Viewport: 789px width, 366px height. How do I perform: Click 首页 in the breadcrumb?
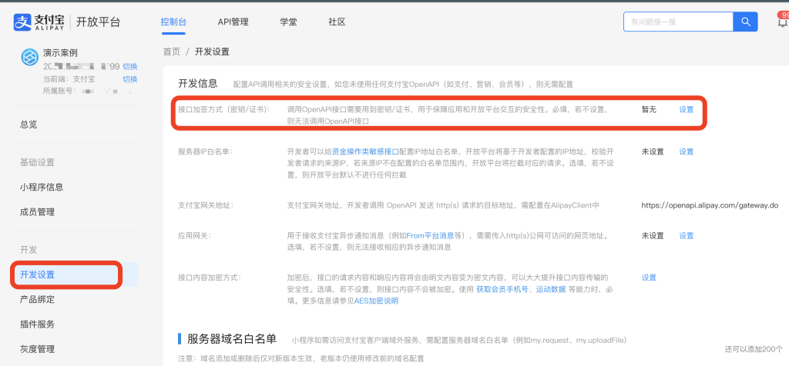[171, 52]
